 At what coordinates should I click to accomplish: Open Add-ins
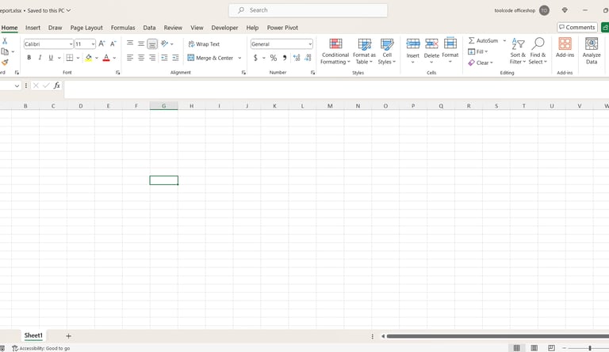tap(565, 47)
